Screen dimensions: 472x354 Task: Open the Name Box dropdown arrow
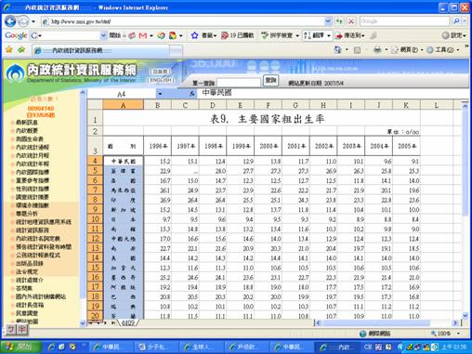[x=160, y=94]
